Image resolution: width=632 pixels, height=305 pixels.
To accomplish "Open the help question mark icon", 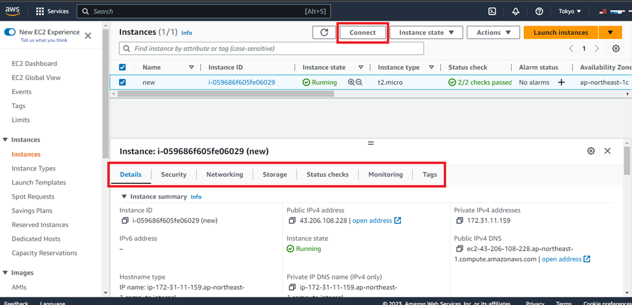I will [x=539, y=11].
